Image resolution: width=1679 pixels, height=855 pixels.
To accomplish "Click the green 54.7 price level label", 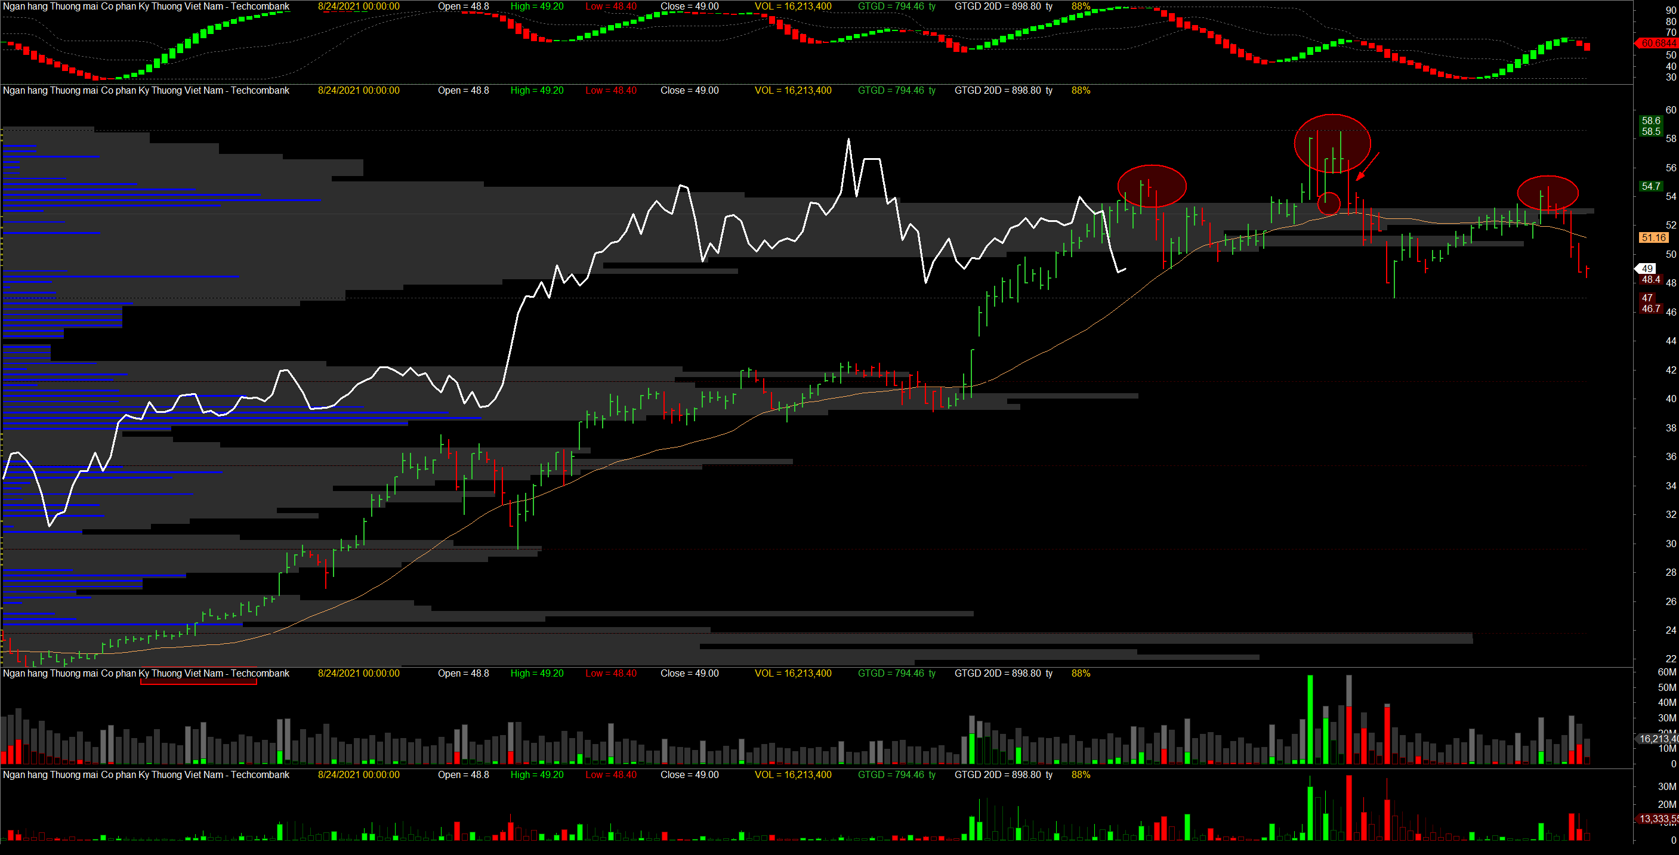I will [x=1651, y=186].
